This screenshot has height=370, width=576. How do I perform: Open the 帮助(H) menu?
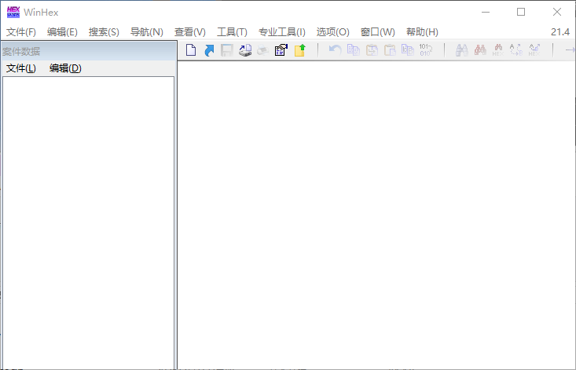[422, 32]
